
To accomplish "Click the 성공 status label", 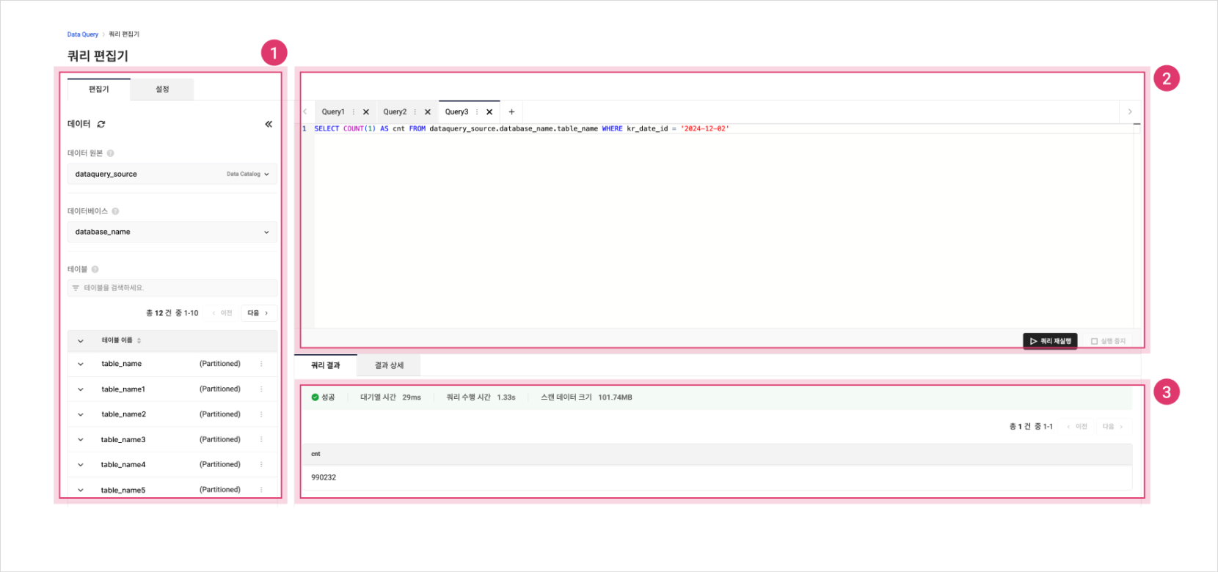I will [323, 397].
